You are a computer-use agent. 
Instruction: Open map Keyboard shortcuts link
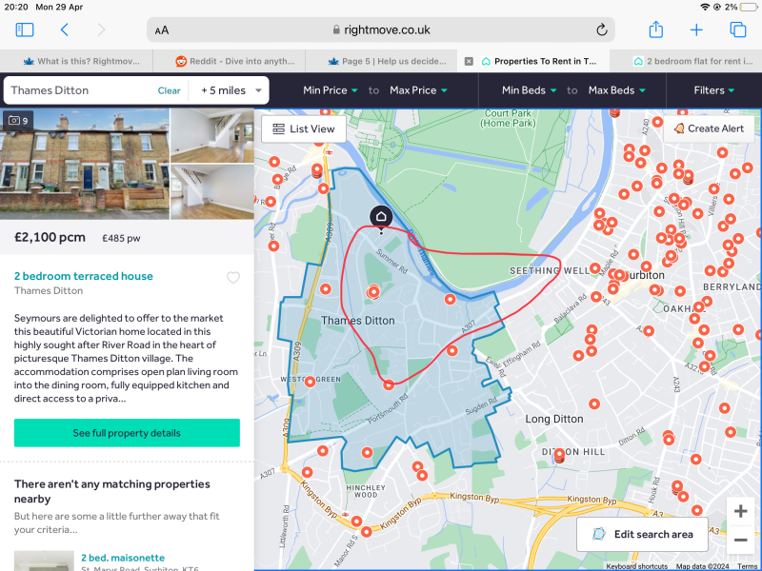tap(636, 566)
